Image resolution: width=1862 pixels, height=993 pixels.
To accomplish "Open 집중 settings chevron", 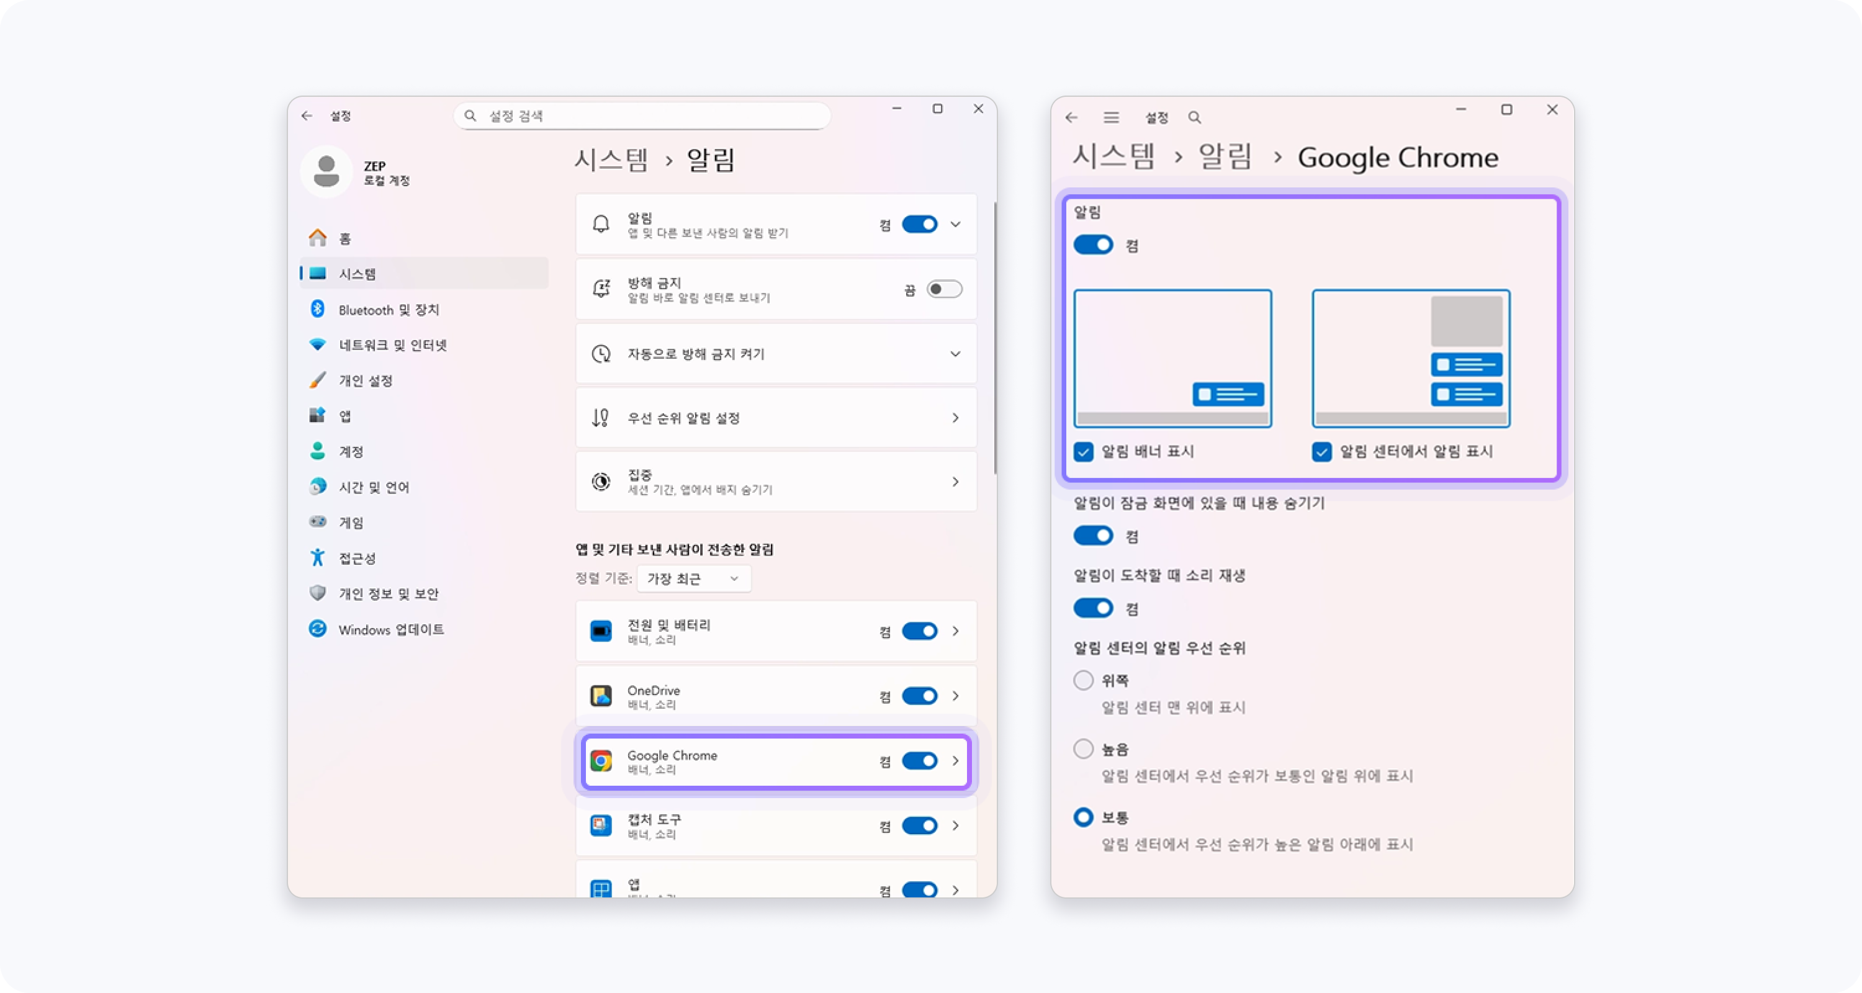I will click(956, 482).
